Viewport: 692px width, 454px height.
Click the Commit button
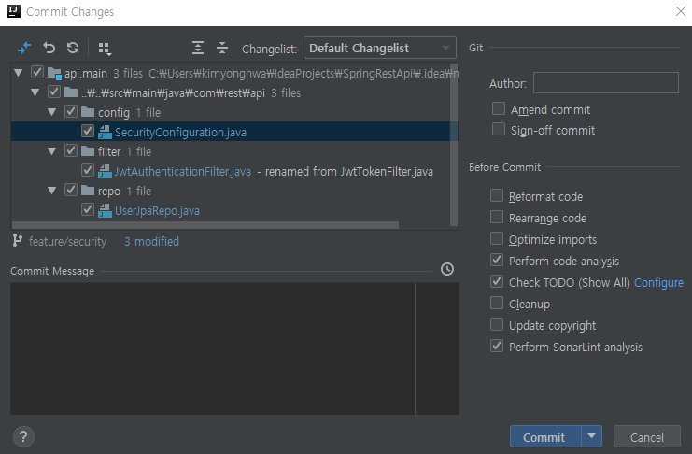pyautogui.click(x=545, y=437)
